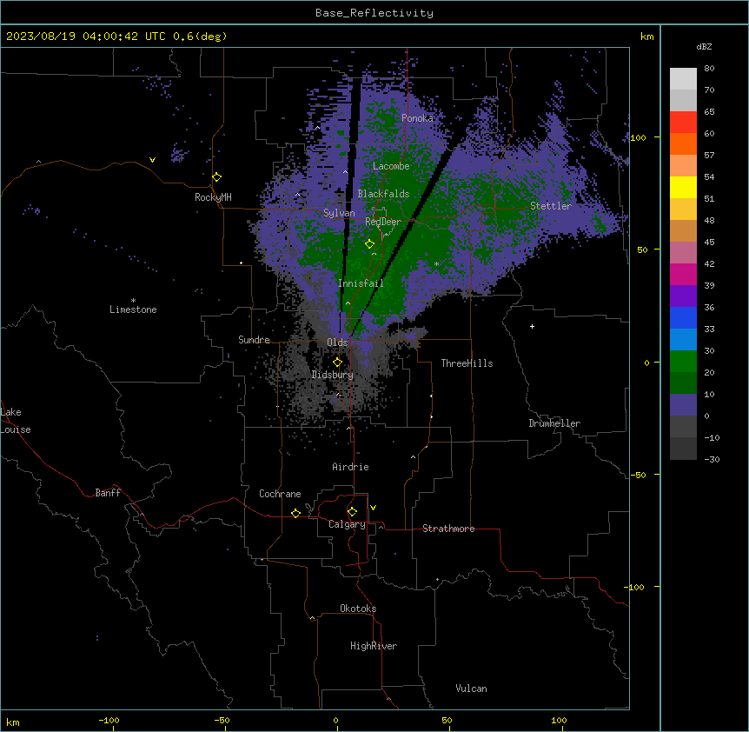
Task: Click the magenta 42 dBZ legend swatch
Action: [683, 274]
